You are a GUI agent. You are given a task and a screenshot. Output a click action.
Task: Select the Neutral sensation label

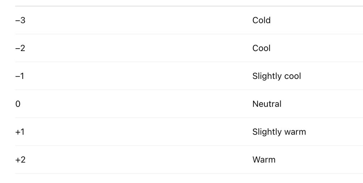[x=267, y=104]
